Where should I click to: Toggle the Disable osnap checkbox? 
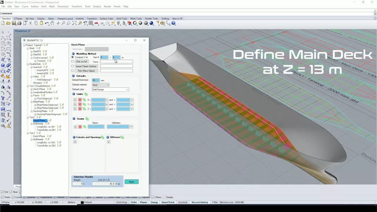tap(164, 197)
